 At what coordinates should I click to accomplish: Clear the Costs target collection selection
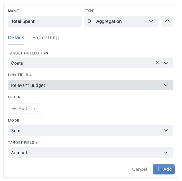157,63
